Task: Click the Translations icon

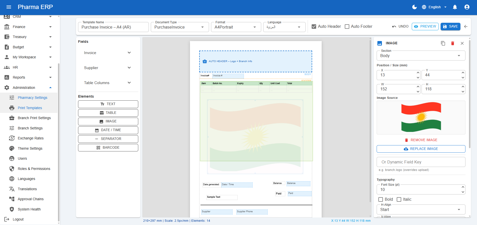Action: [x=12, y=189]
